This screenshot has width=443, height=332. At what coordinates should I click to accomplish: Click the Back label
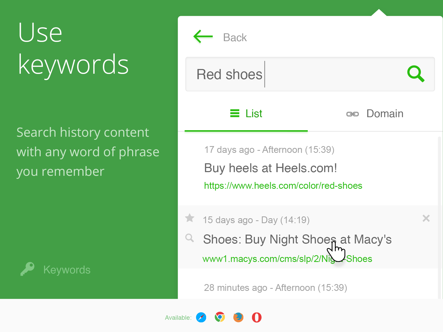[x=235, y=37]
